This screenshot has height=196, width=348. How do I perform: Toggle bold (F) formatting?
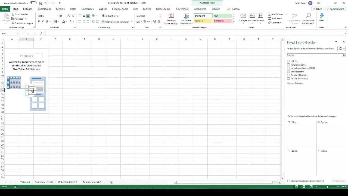click(x=39, y=22)
